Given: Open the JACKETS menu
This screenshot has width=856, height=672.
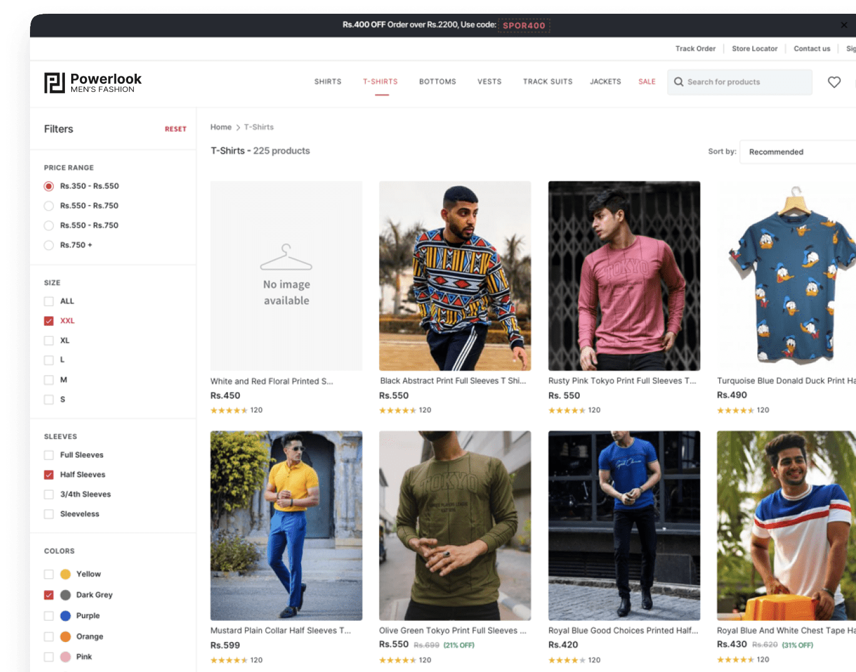Looking at the screenshot, I should [605, 82].
